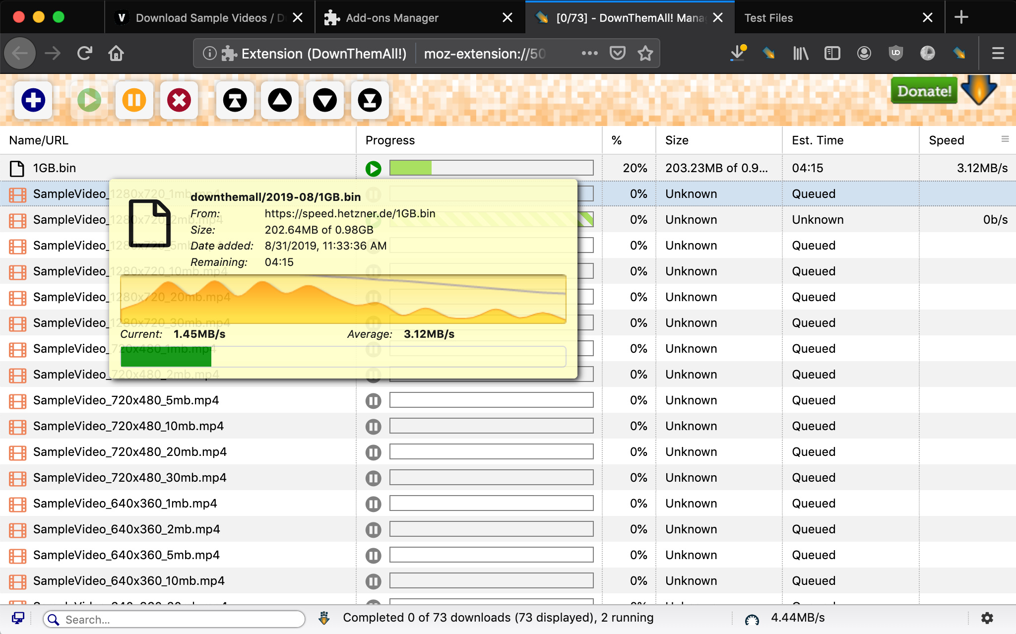Click 4.44MB/s total speed in status bar
The width and height of the screenshot is (1016, 634).
798,618
